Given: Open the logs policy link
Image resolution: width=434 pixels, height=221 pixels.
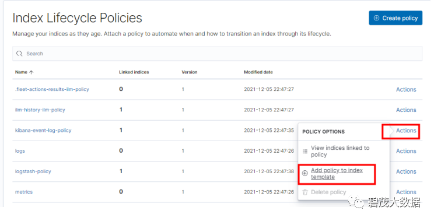Looking at the screenshot, I should point(20,151).
